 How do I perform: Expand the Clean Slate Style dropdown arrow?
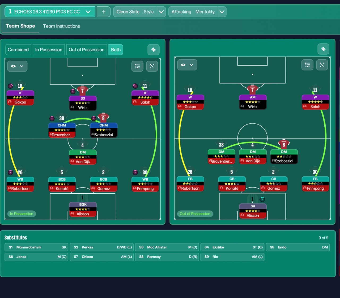(x=161, y=12)
